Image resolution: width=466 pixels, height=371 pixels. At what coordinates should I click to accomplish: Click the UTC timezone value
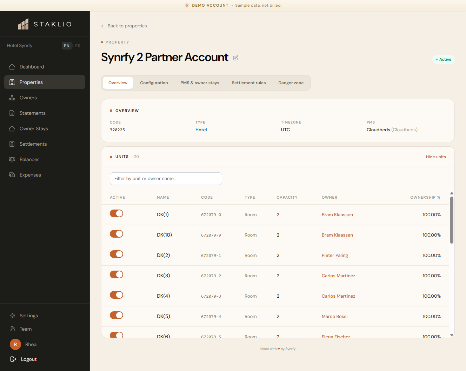click(x=286, y=130)
